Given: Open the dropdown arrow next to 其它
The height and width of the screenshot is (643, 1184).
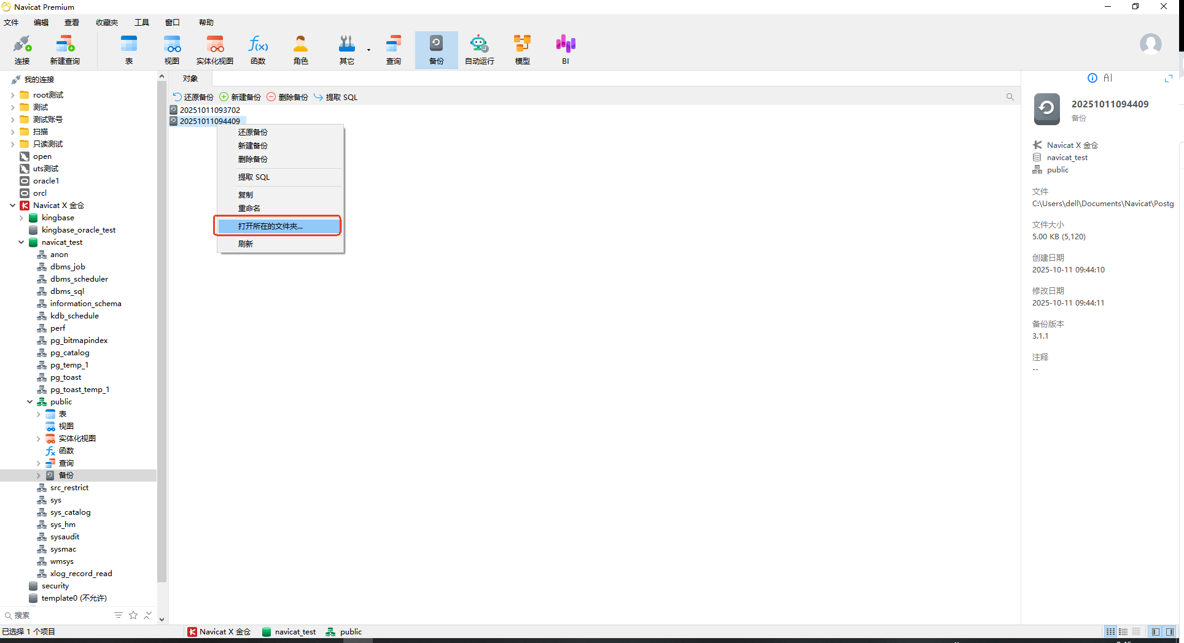Looking at the screenshot, I should 368,50.
